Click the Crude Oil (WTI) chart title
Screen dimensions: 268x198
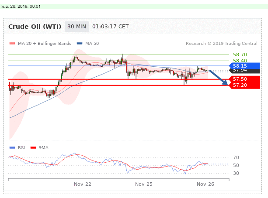click(35, 26)
